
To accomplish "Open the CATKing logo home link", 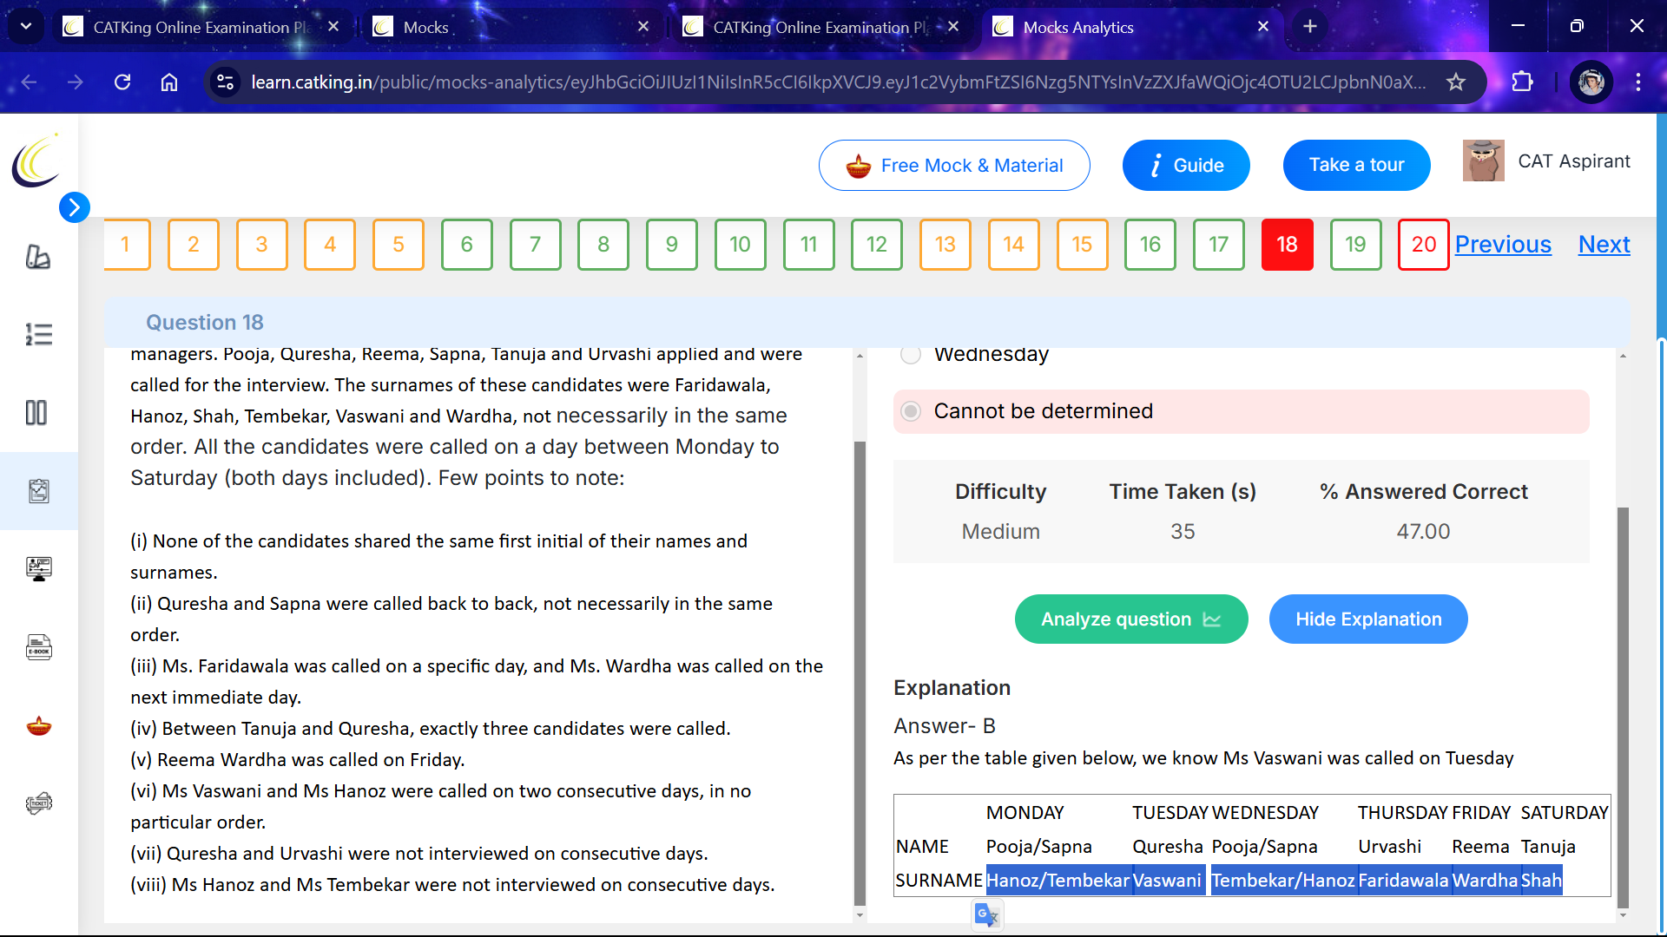I will click(x=36, y=161).
